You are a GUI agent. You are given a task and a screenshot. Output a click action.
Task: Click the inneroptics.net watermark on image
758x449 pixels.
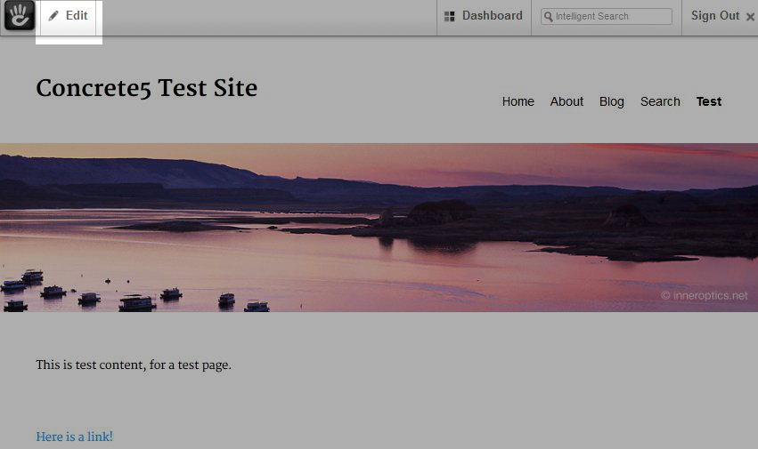[x=704, y=296]
